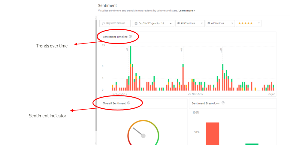Click the Keyword Search input field
This screenshot has width=299, height=154.
click(115, 23)
